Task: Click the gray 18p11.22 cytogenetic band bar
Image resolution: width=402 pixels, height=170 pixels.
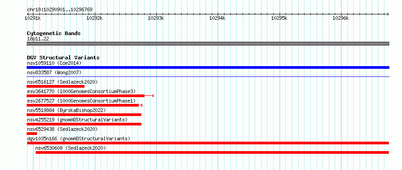Action: [208, 44]
